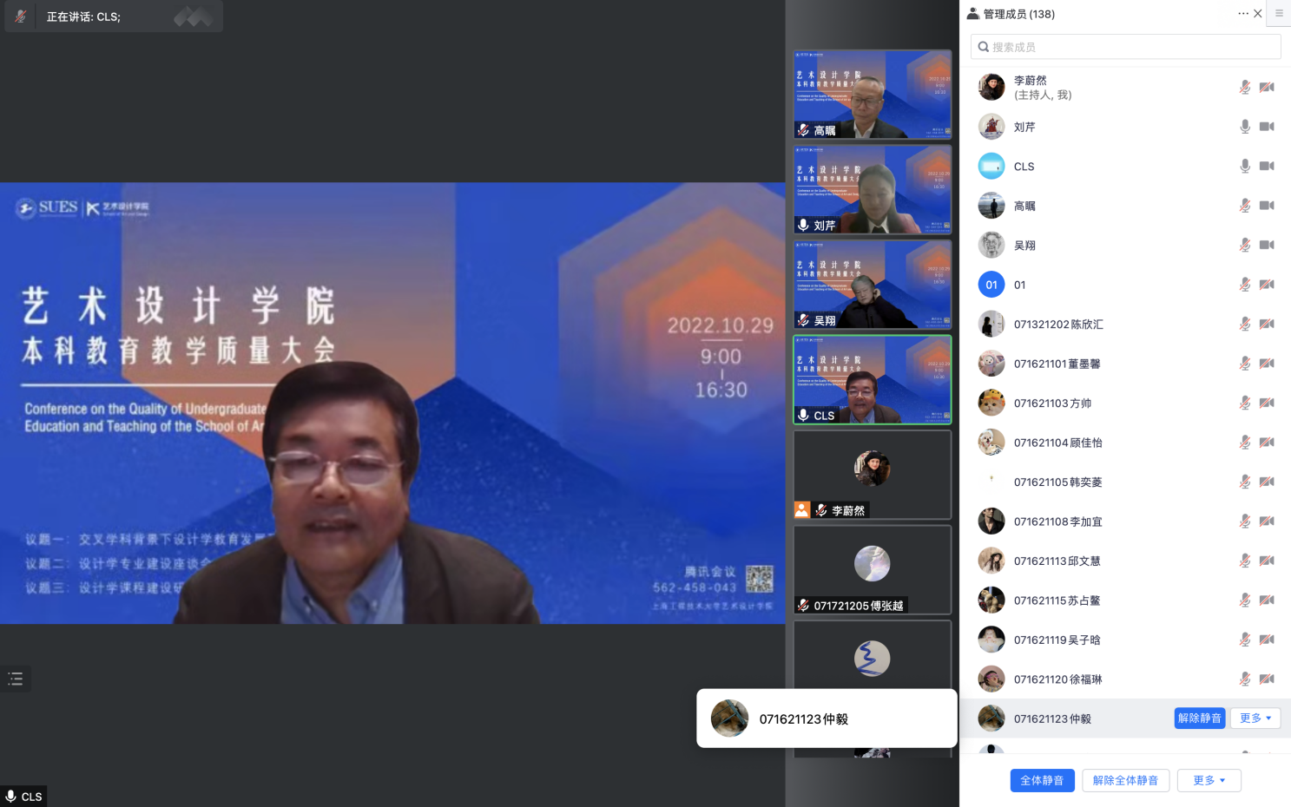Viewport: 1291px width, 807px height.
Task: Select 071621108李加宜 in the member list
Action: [1057, 522]
